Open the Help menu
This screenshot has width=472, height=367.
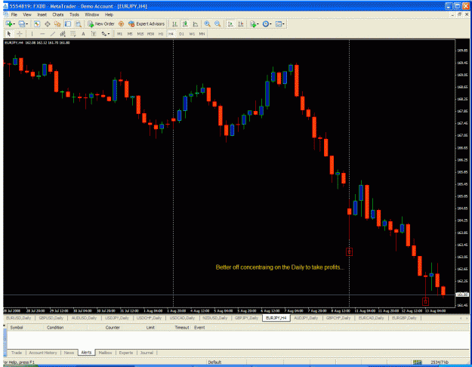coord(109,14)
